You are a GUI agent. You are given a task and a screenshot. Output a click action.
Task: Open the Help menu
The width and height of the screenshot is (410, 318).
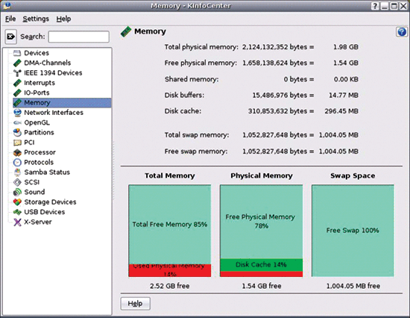click(63, 19)
